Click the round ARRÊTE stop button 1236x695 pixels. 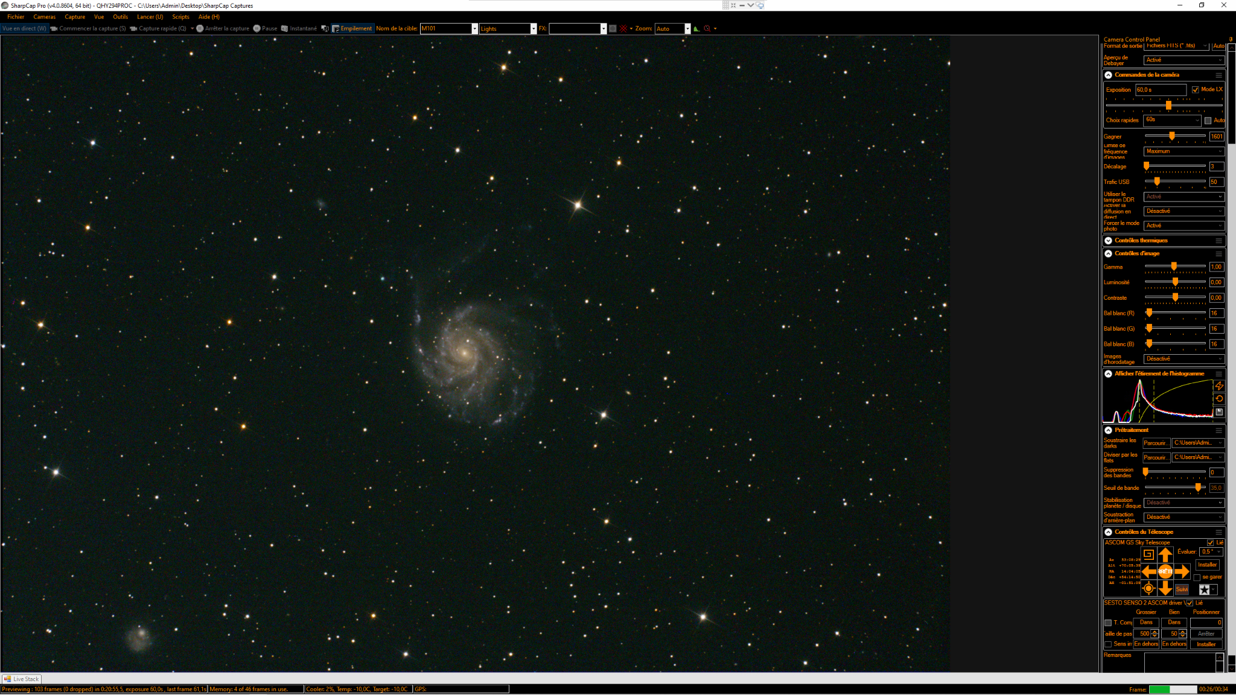click(1165, 571)
